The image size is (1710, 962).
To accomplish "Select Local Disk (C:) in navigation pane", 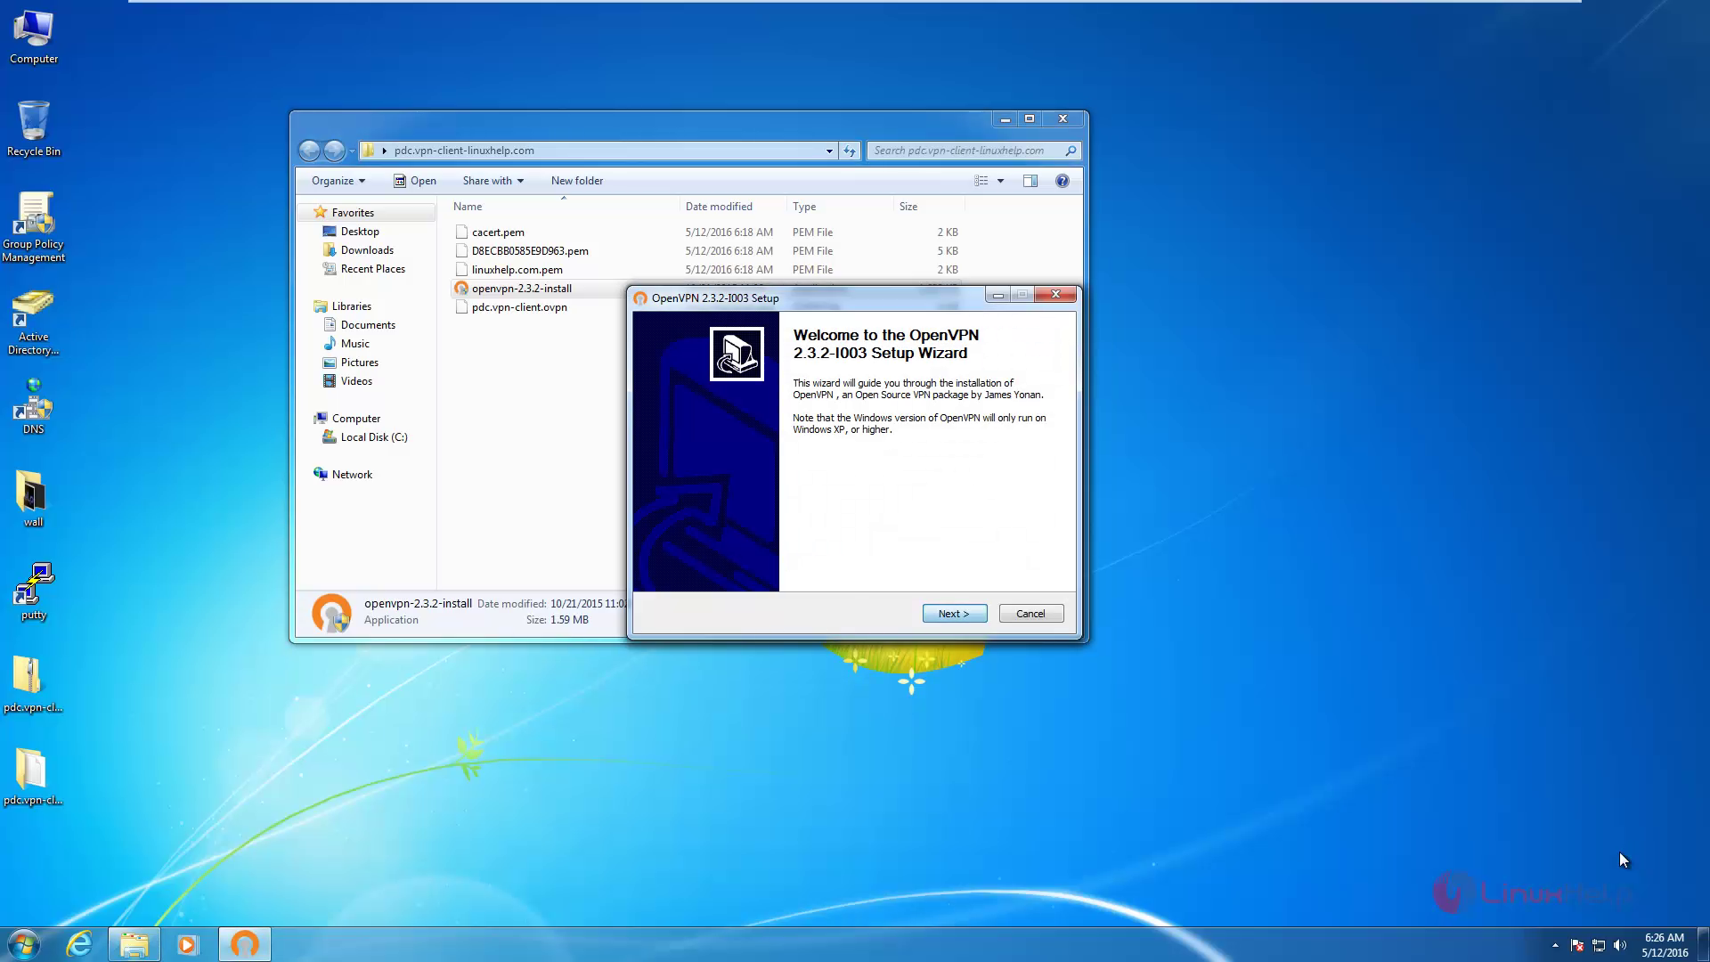I will pos(374,437).
